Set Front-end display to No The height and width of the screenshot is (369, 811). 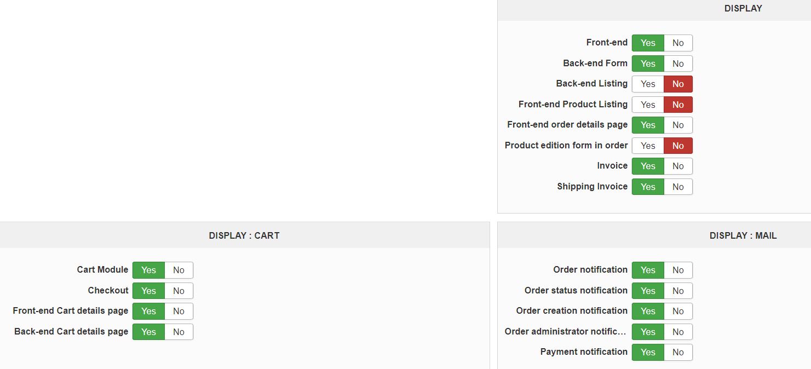pyautogui.click(x=678, y=43)
